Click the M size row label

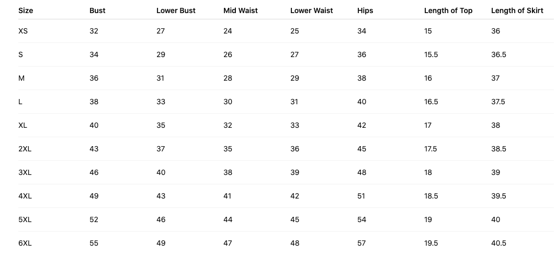pos(21,78)
